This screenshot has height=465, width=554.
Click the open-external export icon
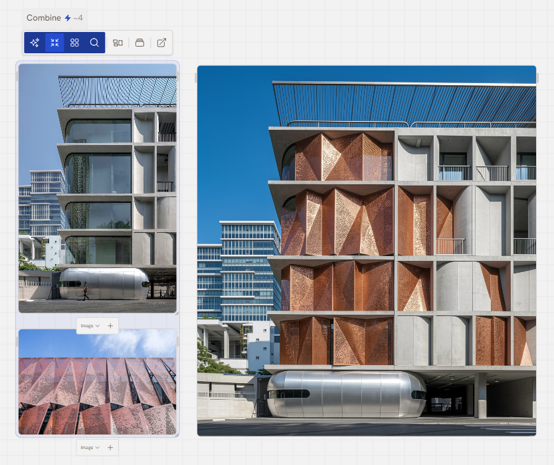[x=161, y=43]
